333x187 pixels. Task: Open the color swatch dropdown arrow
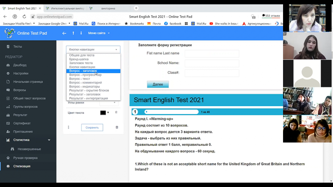click(108, 113)
